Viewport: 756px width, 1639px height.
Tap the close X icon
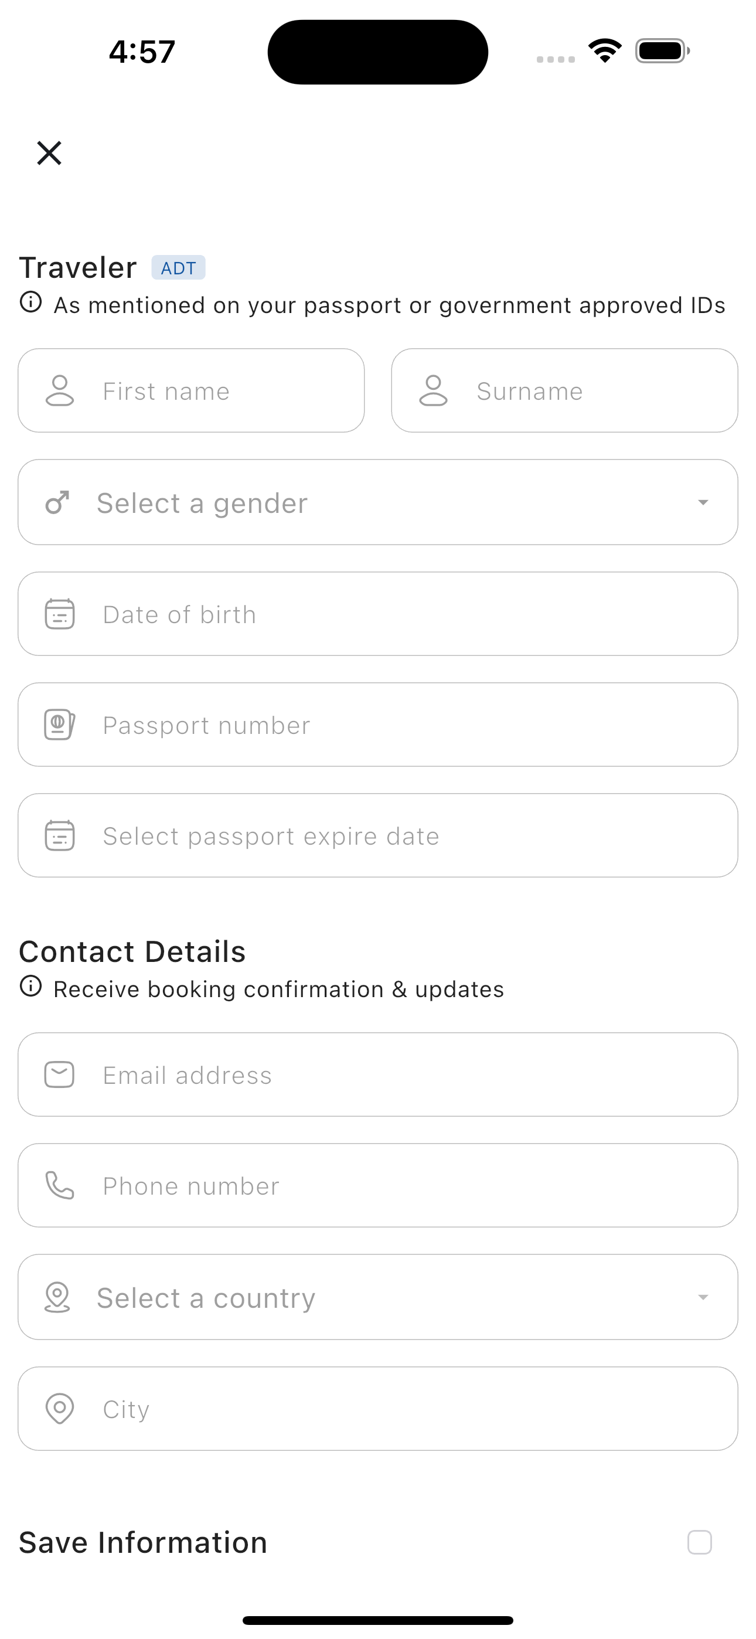pos(49,154)
